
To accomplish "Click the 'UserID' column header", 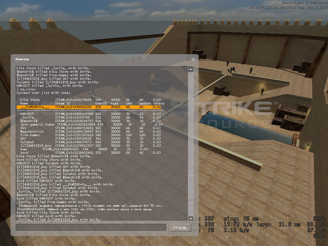I will (x=101, y=103).
